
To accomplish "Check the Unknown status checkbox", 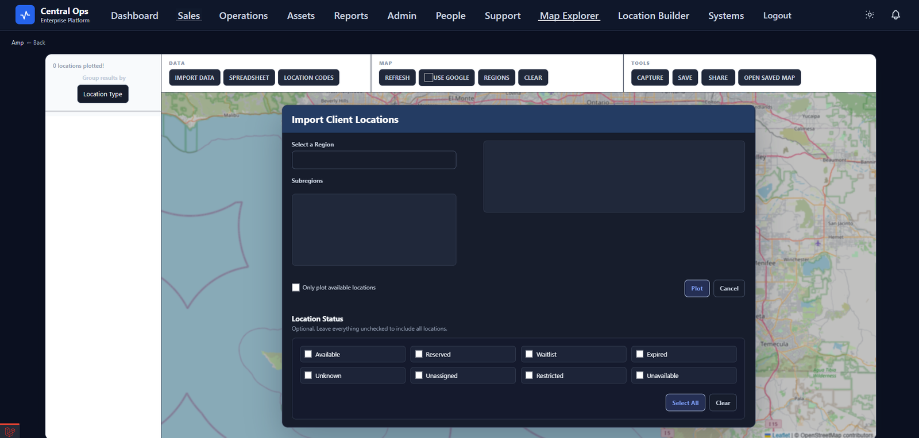I will pyautogui.click(x=308, y=375).
